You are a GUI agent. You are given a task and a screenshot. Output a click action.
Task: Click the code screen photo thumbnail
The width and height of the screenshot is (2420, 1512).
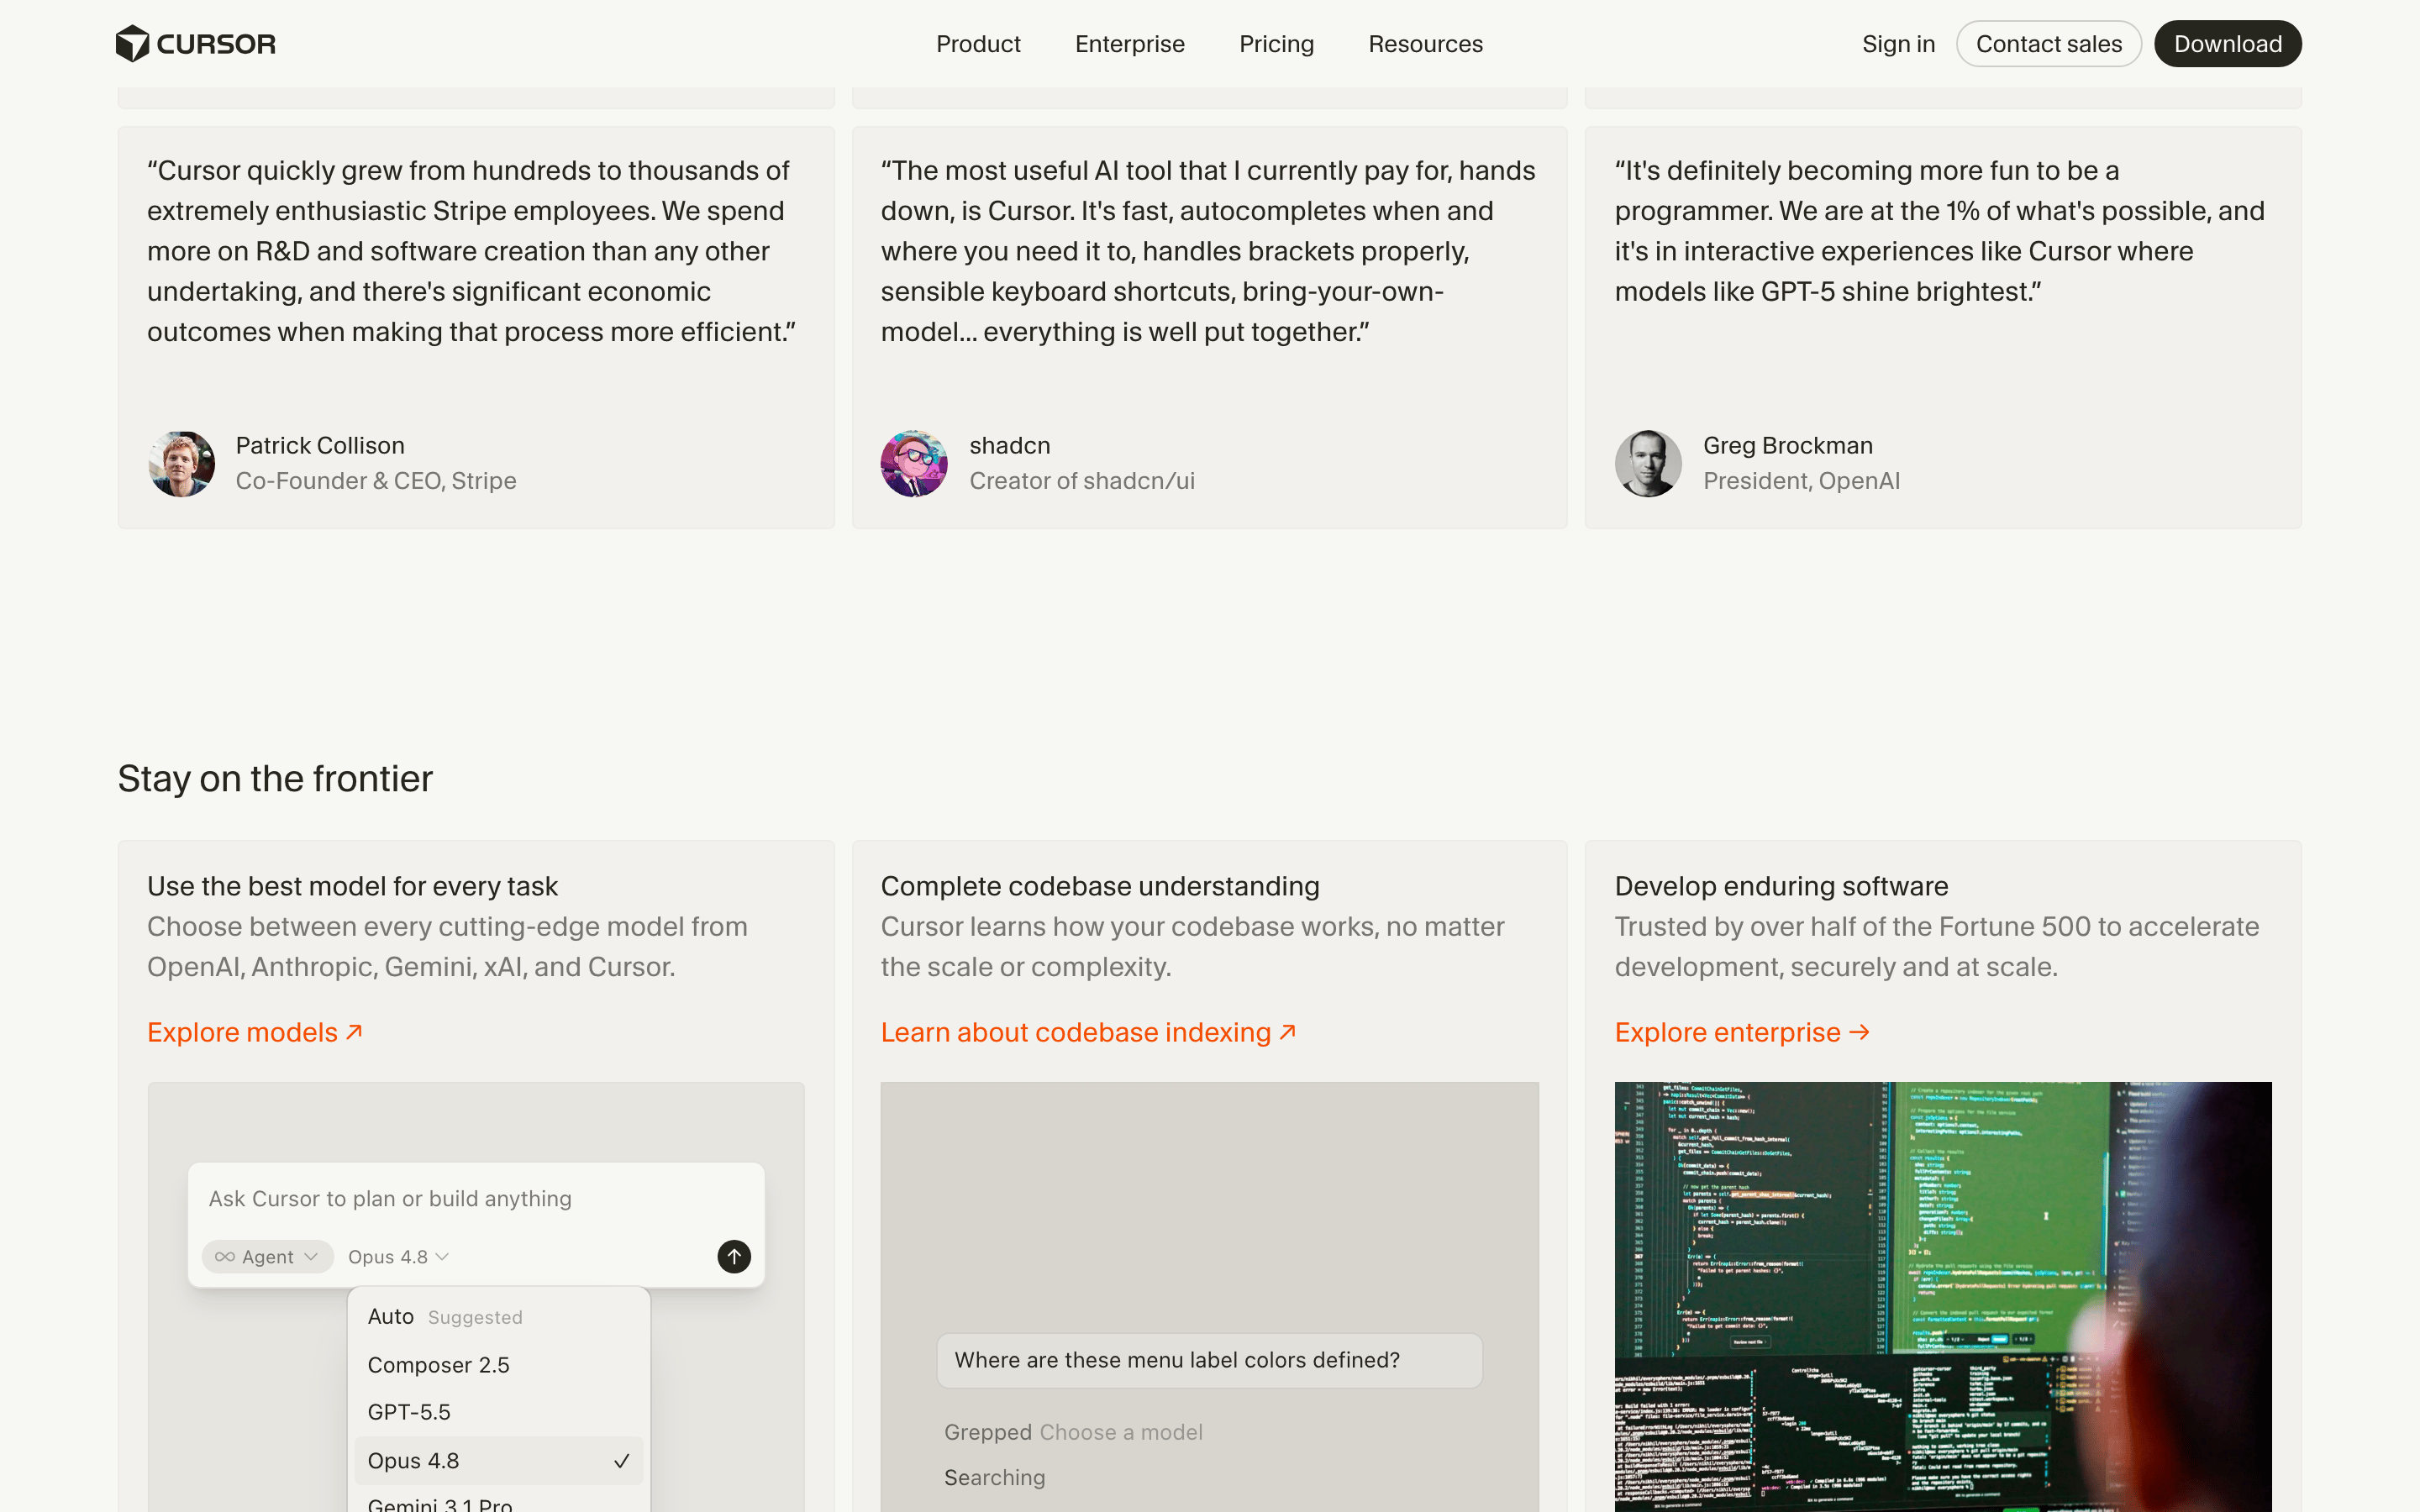[x=1943, y=1297]
